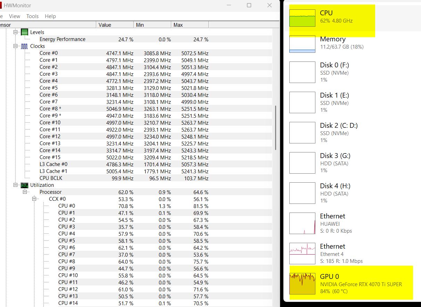Select the CPU usage graph thumbnail
This screenshot has width=421, height=307.
click(x=302, y=18)
